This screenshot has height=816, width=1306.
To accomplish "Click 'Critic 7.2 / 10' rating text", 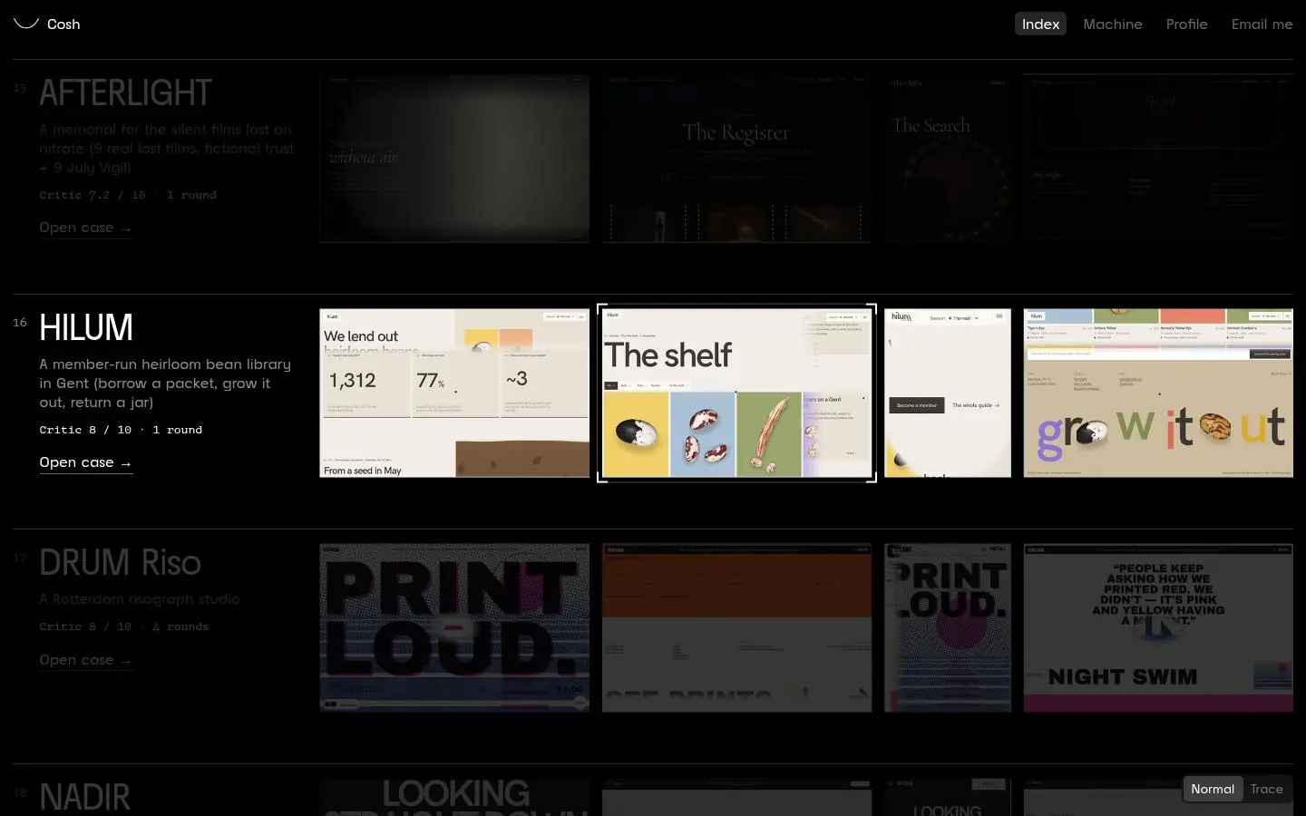I will coord(93,195).
